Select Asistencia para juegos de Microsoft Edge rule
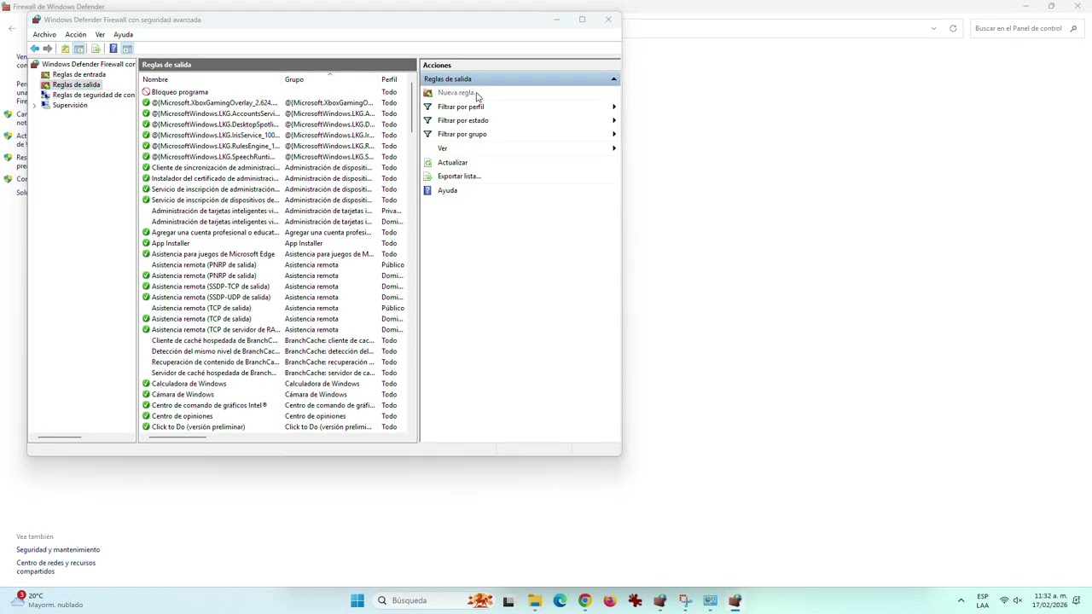Screen dimensions: 1092x614 [x=275, y=254]
